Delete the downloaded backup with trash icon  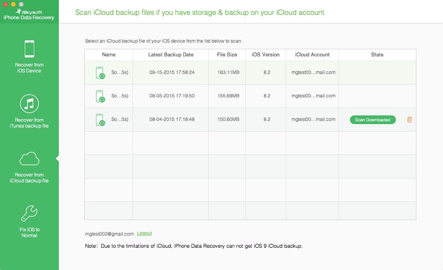pos(409,120)
